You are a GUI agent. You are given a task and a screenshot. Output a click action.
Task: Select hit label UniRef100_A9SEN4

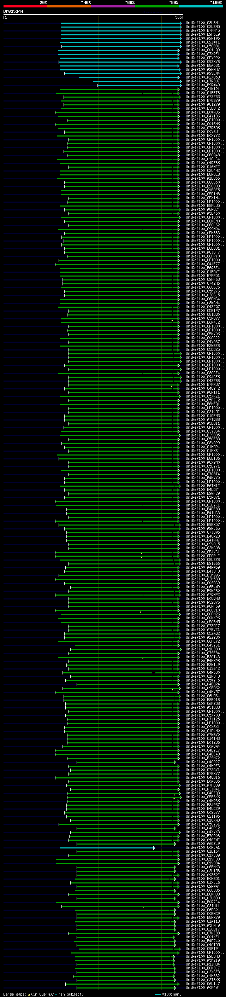tap(203, 73)
